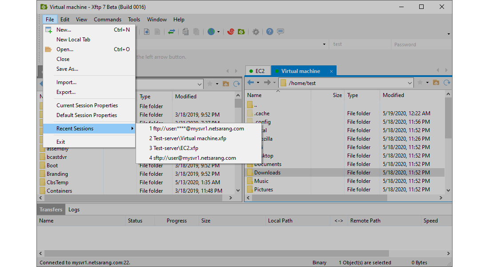489x267 pixels.
Task: Switch to the Logs tab
Action: (74, 210)
